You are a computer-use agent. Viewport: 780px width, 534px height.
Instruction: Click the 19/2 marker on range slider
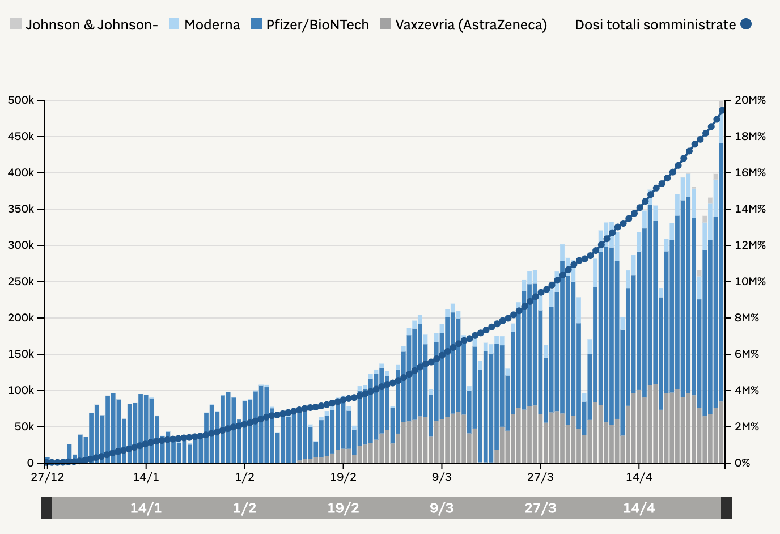point(343,508)
